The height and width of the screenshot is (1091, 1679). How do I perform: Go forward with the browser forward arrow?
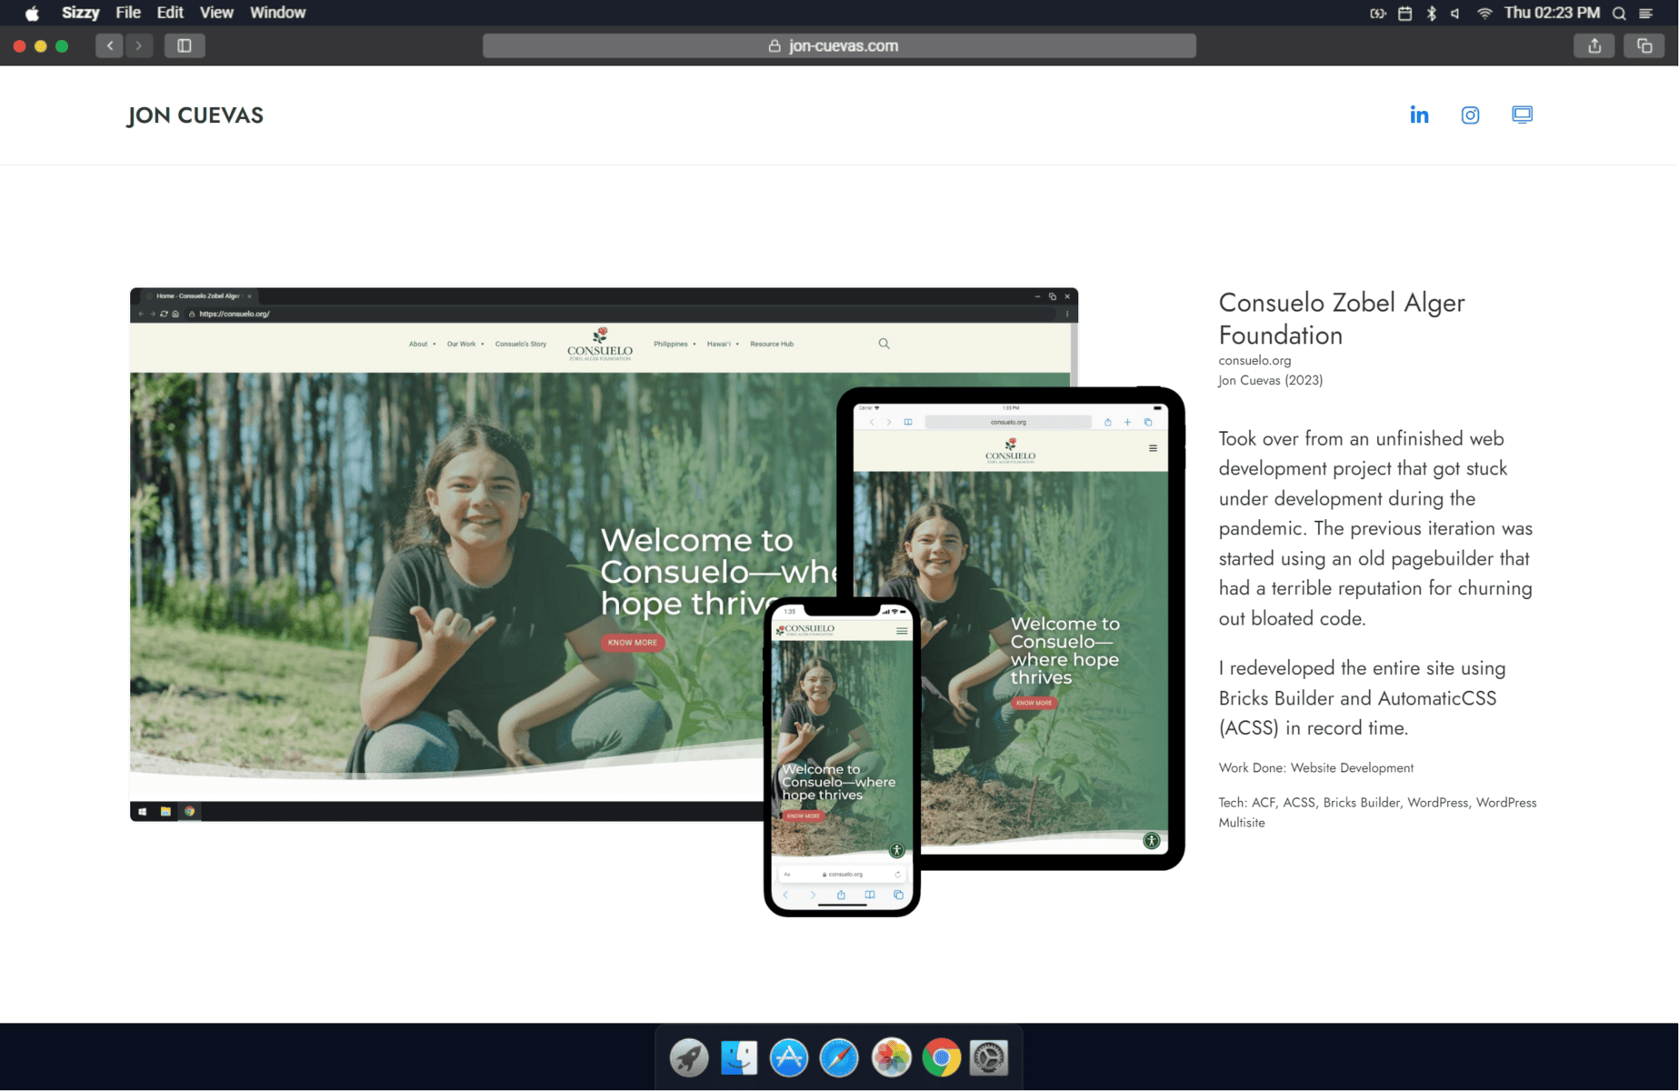point(139,45)
